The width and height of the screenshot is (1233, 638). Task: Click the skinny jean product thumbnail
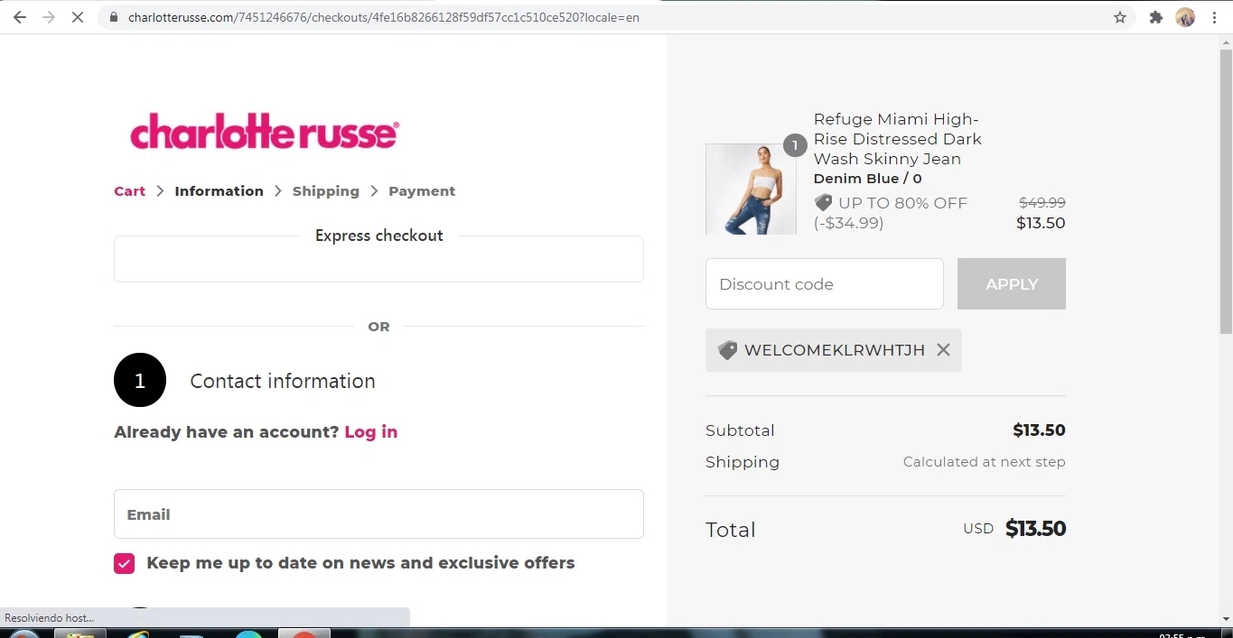coord(751,189)
